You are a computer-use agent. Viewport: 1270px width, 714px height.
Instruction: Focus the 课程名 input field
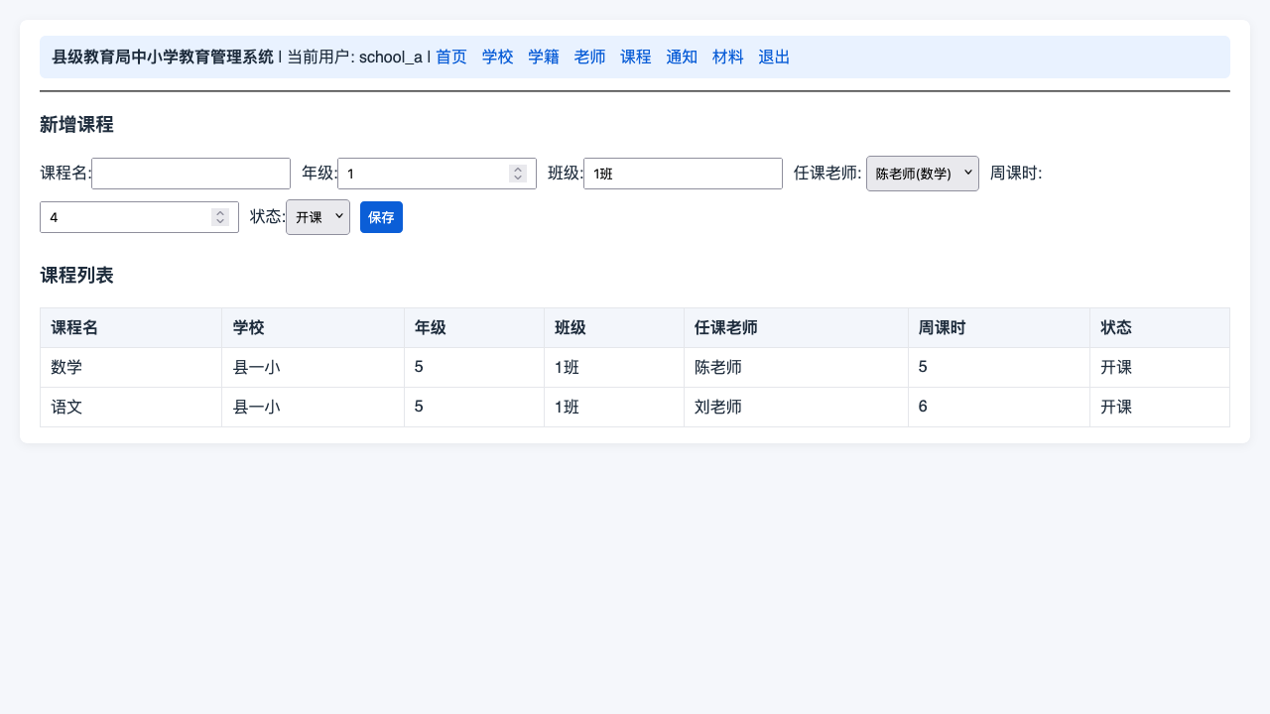point(190,174)
